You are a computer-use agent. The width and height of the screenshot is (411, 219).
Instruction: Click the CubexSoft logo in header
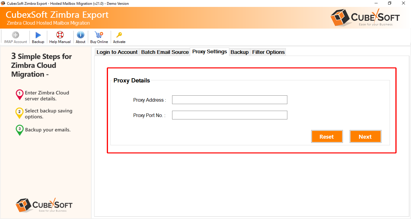click(x=365, y=17)
